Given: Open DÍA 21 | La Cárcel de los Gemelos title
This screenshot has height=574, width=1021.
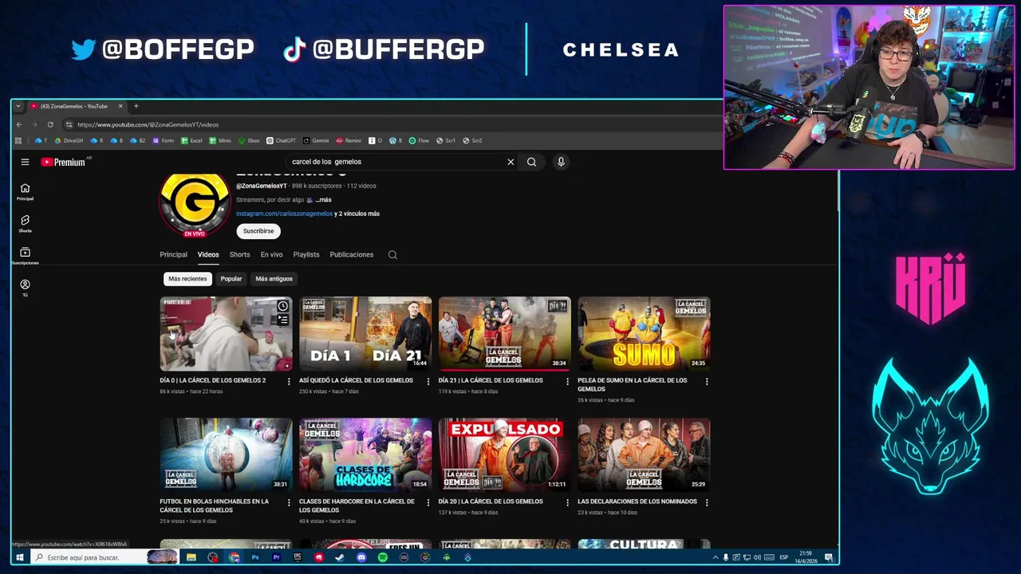Looking at the screenshot, I should pyautogui.click(x=491, y=380).
